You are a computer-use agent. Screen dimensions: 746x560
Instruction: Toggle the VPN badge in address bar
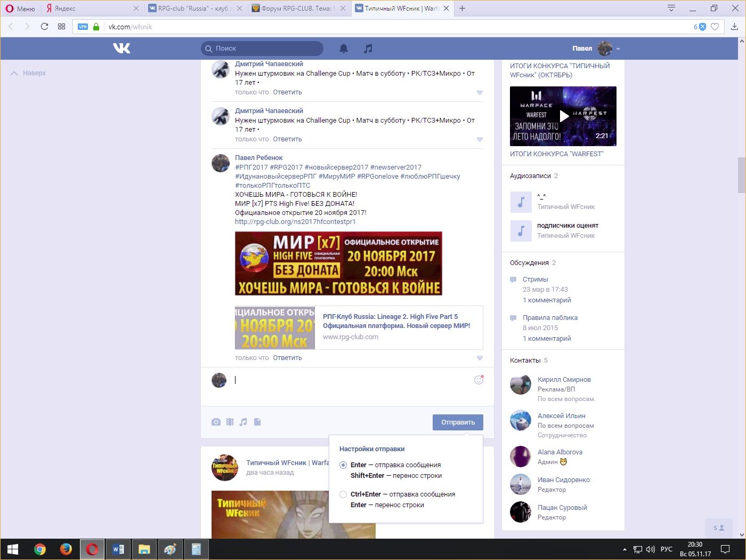click(x=83, y=27)
